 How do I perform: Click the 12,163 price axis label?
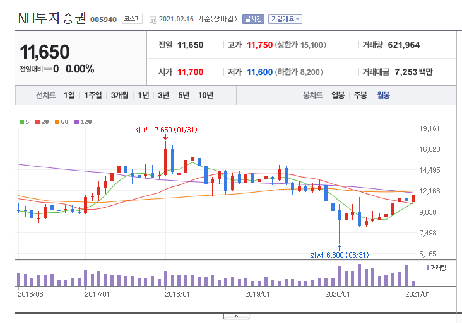429,191
